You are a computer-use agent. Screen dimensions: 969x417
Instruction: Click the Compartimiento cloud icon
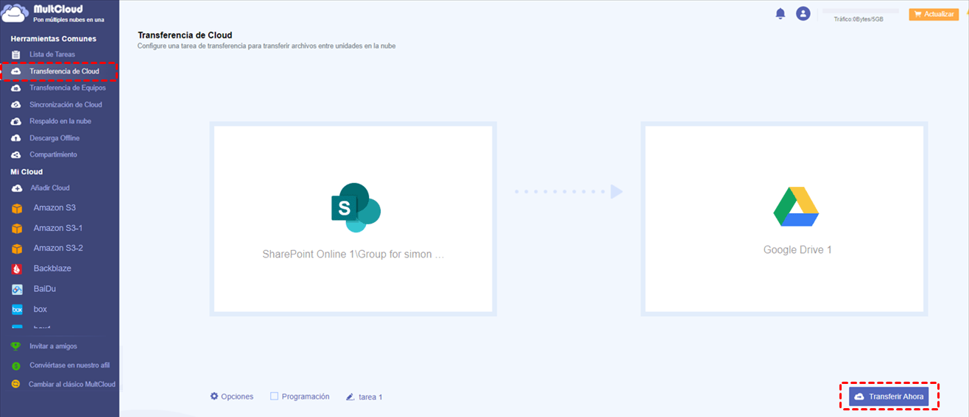coord(16,154)
